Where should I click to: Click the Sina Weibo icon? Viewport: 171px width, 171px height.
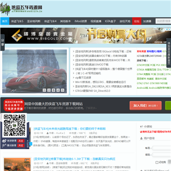coord(4,141)
